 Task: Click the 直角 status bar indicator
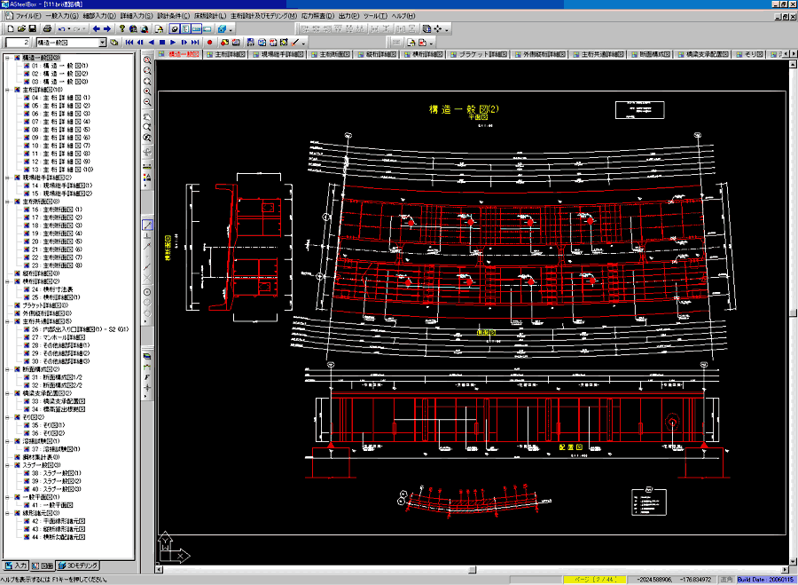pos(726,580)
